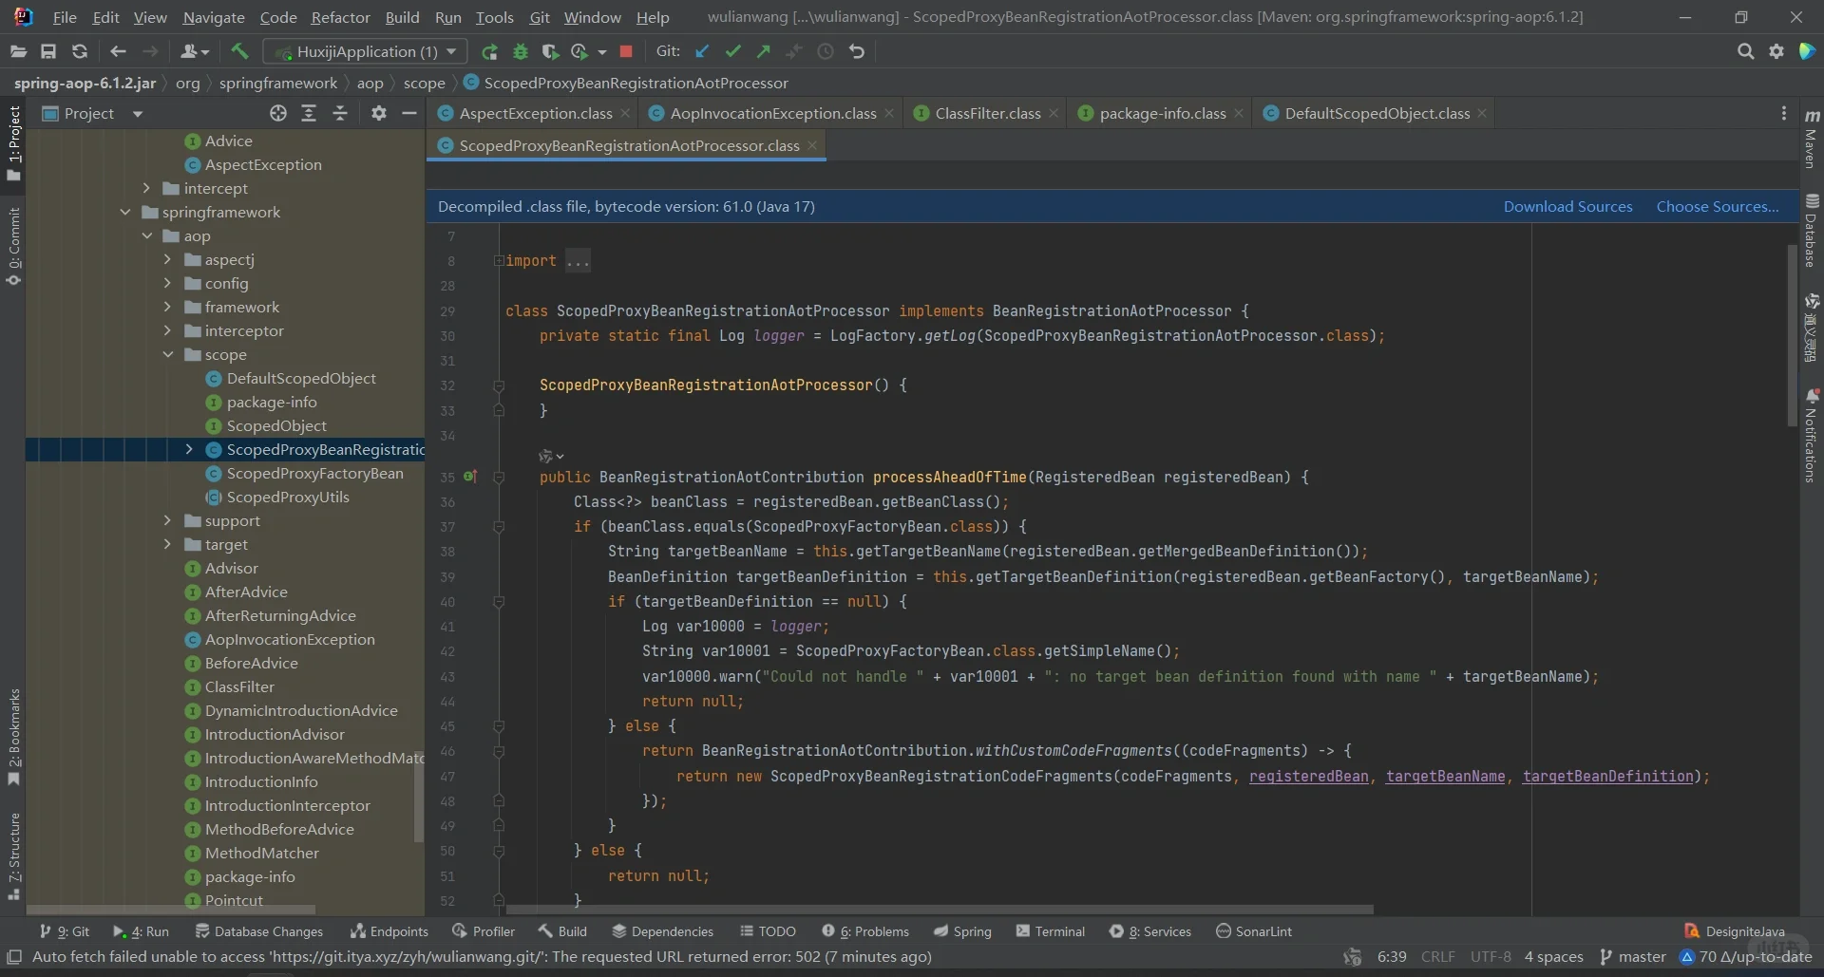Expand the intercept folder in the tree
The image size is (1824, 977).
146,188
